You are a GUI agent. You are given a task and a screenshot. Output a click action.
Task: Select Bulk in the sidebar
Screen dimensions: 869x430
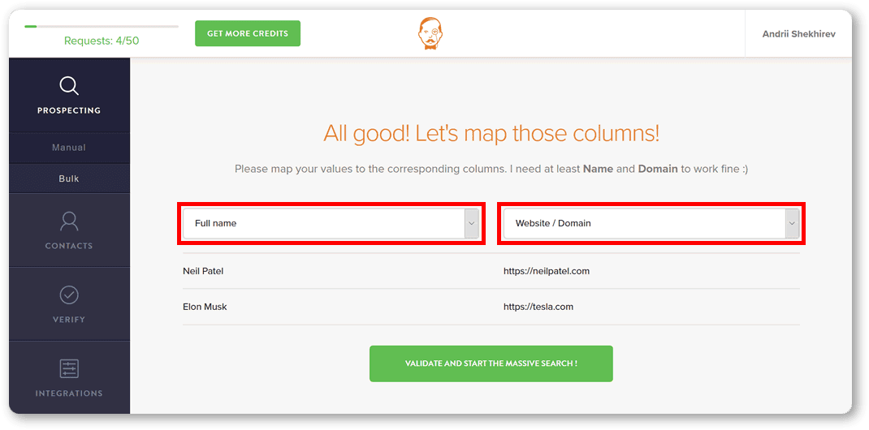tap(69, 178)
